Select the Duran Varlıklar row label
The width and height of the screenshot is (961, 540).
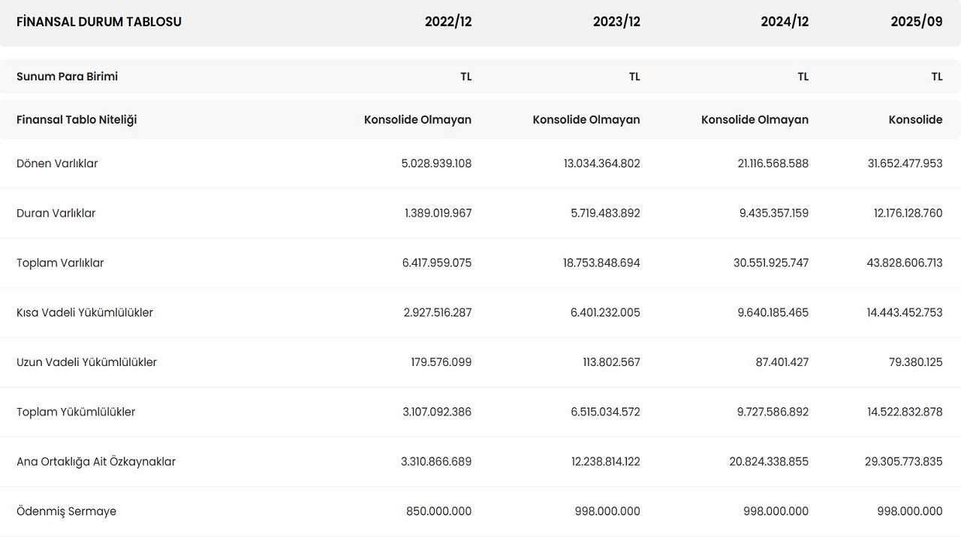pos(56,213)
